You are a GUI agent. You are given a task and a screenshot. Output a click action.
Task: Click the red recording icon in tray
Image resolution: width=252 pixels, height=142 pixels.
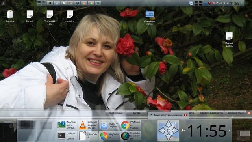coord(209,3)
